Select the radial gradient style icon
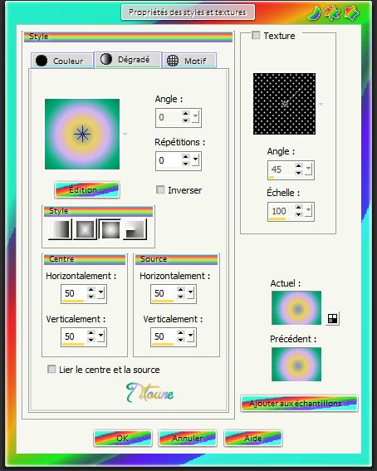Screen dimensions: 377x471 [135, 229]
